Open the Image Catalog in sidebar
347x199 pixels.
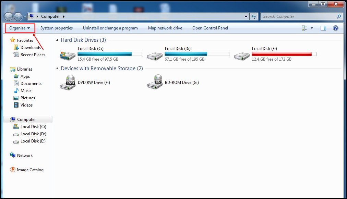pos(30,170)
